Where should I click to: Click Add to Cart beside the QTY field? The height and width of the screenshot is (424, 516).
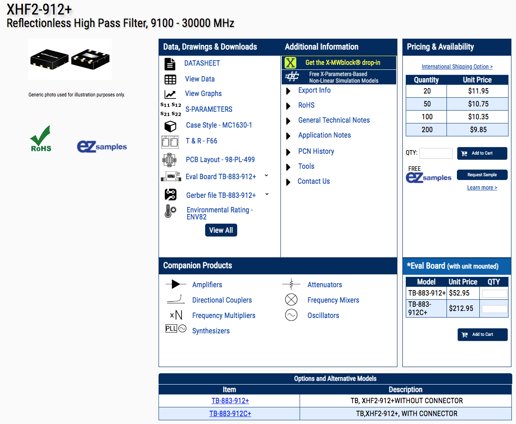482,153
